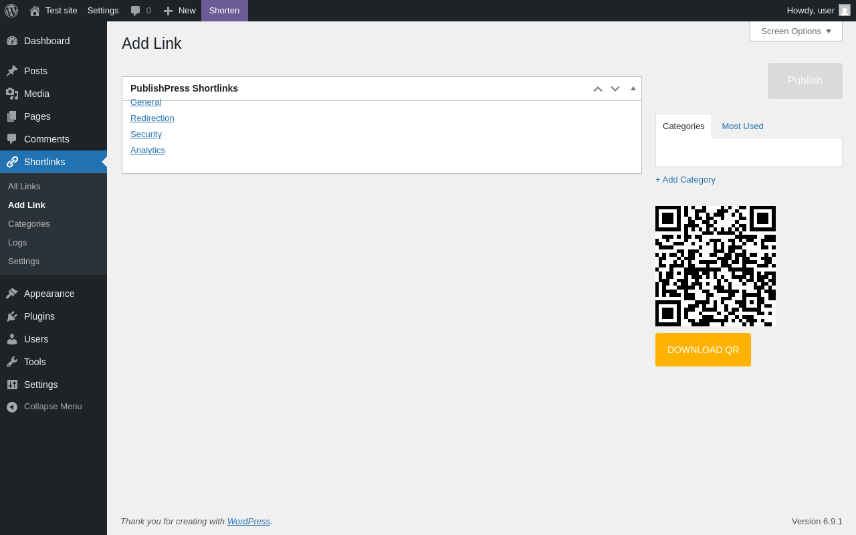The width and height of the screenshot is (856, 535).
Task: Click the Publish button
Action: click(x=805, y=81)
